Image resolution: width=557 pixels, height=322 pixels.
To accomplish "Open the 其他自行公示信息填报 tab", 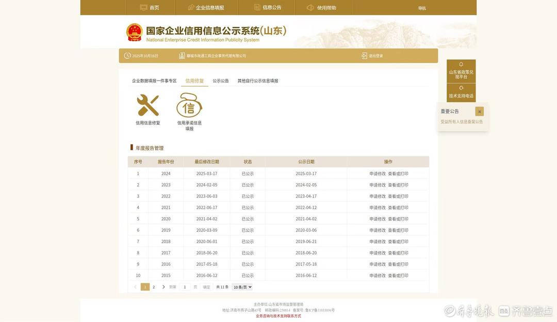I will (x=258, y=81).
